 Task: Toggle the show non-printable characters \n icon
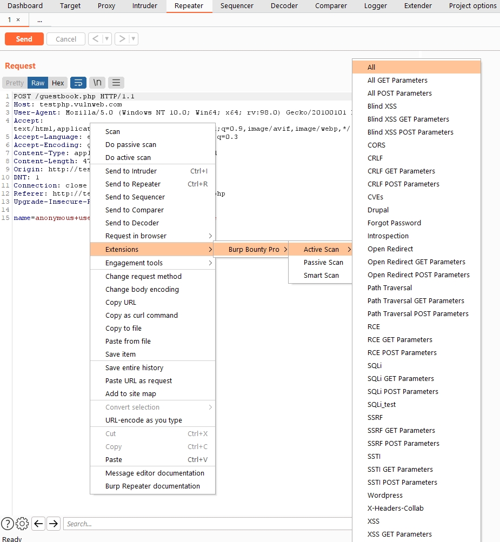[97, 83]
